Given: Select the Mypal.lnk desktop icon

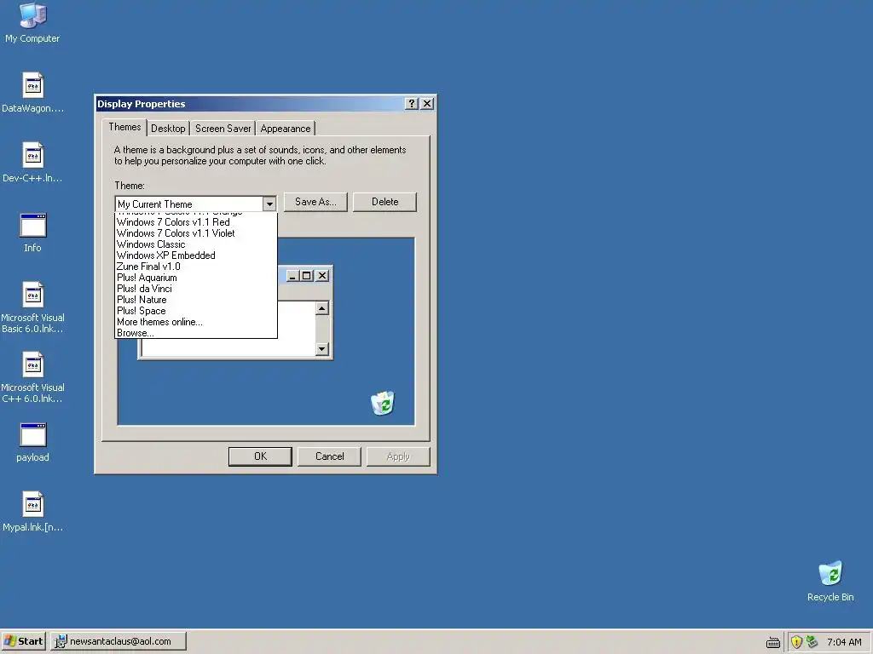Looking at the screenshot, I should tap(32, 512).
